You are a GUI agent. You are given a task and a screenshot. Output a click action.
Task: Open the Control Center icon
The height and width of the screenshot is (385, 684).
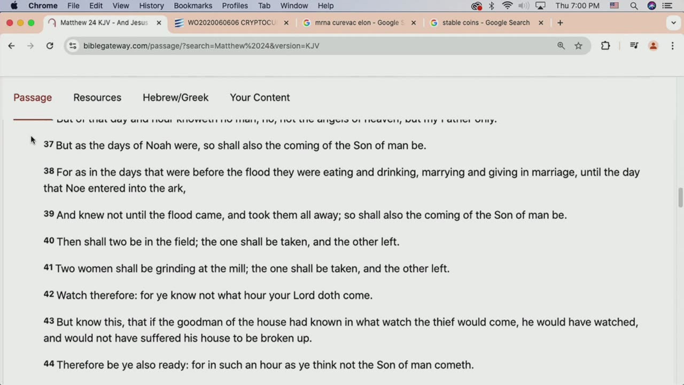pos(667,6)
